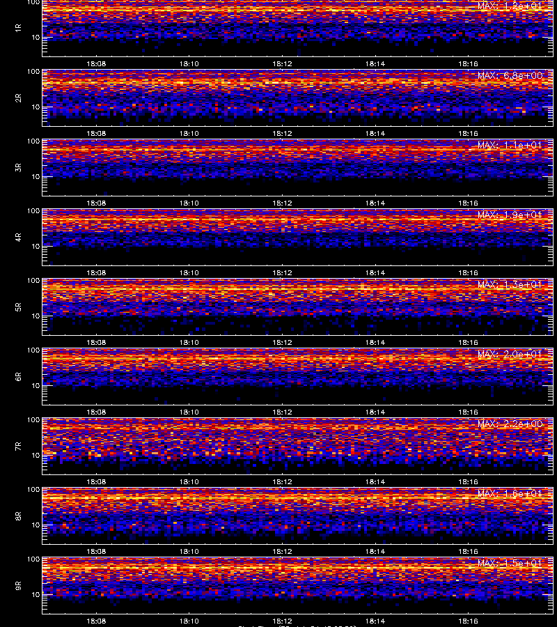Click the 18:14 tick label below panel 9R
This screenshot has height=627, width=557.
tap(375, 621)
